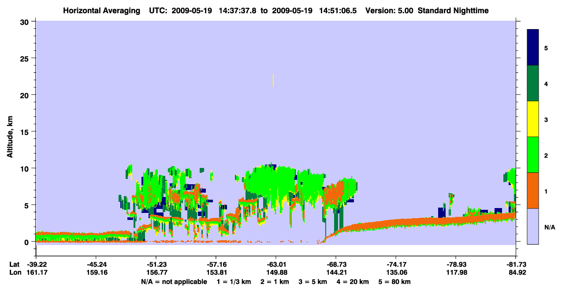This screenshot has height=294, width=573.
Task: Click legend text '4 = 20 km'
Action: (352, 282)
